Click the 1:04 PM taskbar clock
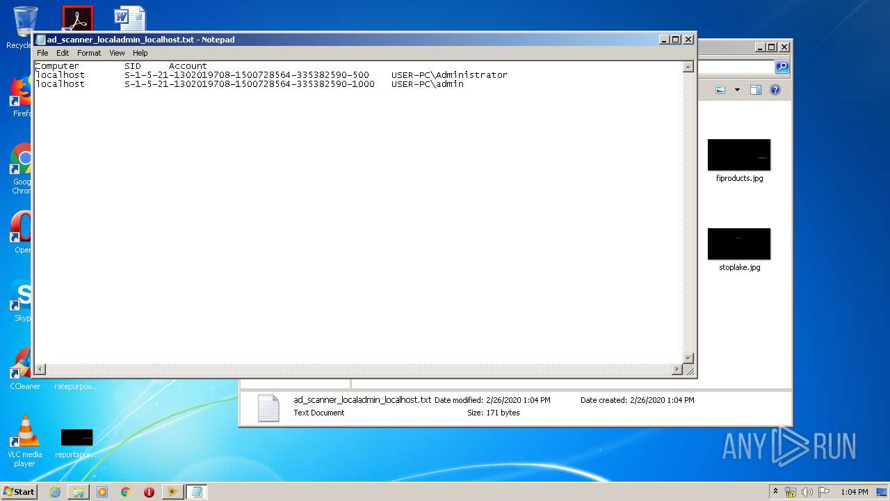 [854, 492]
